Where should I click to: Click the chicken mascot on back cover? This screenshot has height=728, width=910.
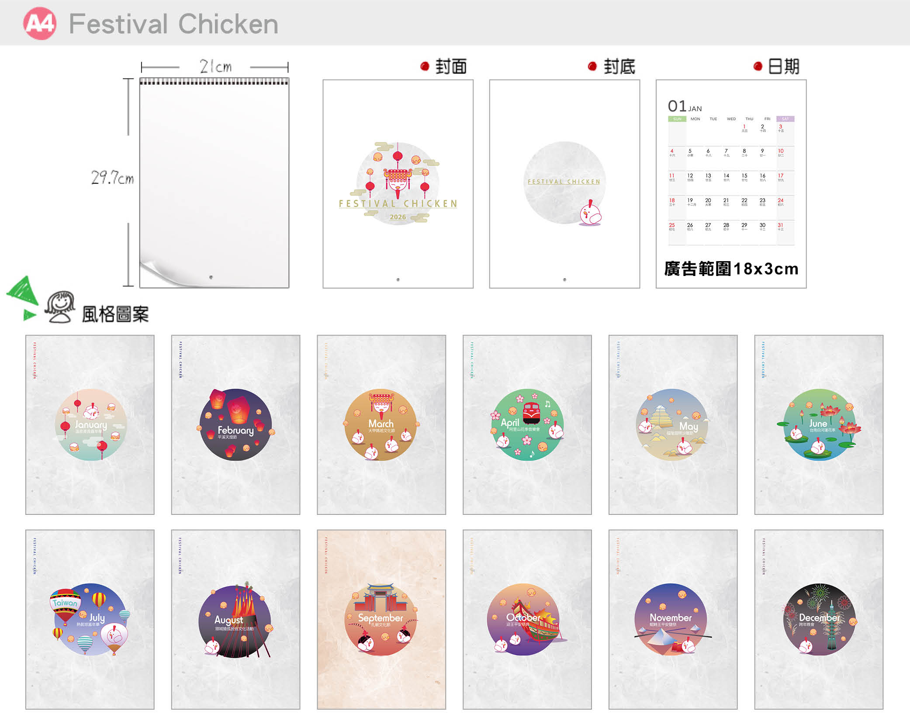coord(590,213)
